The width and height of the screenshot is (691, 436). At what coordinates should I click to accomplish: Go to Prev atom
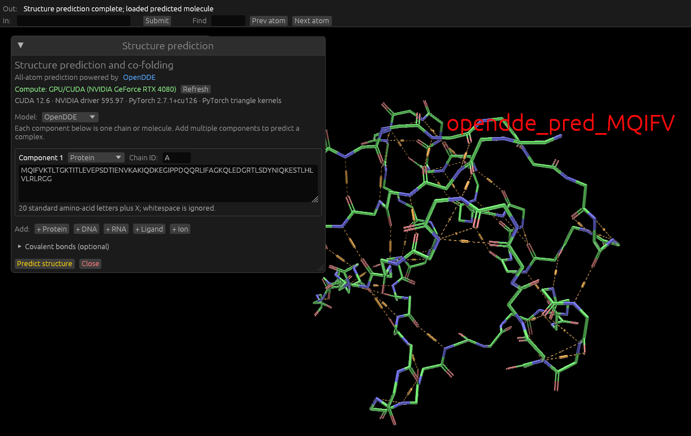tap(268, 20)
